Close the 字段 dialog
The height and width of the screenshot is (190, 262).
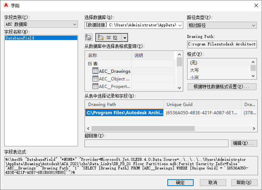point(256,5)
